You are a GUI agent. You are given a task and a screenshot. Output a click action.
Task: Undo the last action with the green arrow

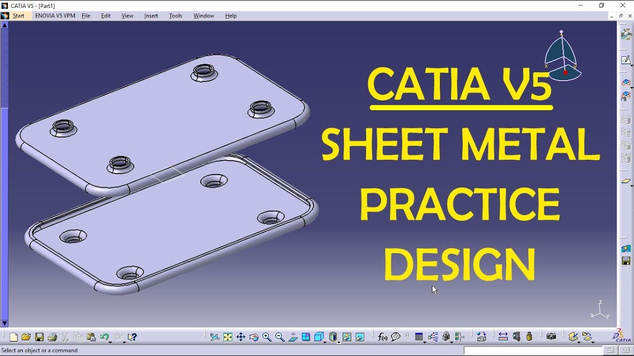[104, 337]
